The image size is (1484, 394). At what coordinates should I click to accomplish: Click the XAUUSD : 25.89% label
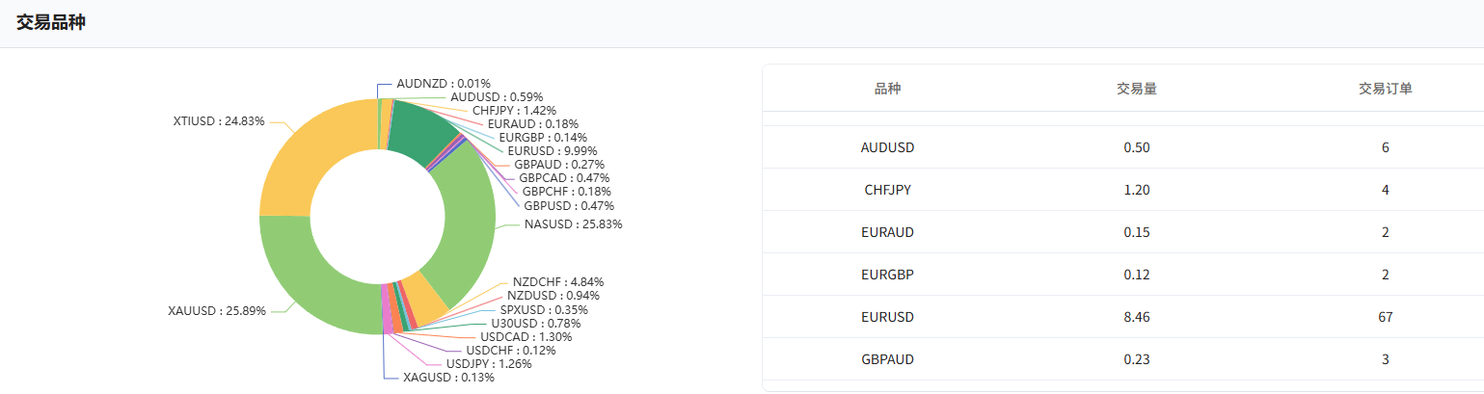(x=217, y=311)
